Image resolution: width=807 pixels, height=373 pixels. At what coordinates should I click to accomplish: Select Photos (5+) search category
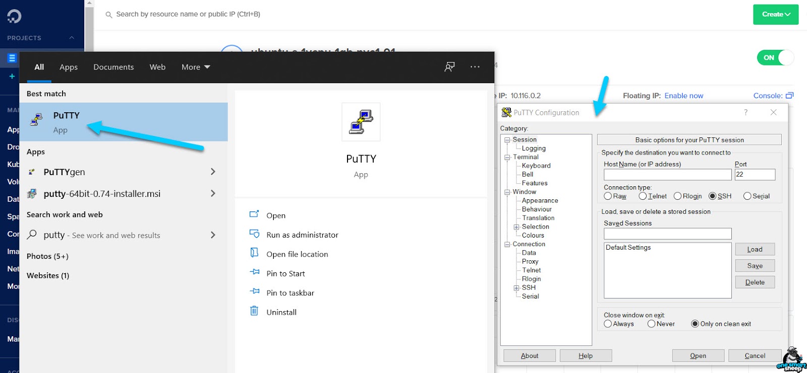click(x=47, y=256)
